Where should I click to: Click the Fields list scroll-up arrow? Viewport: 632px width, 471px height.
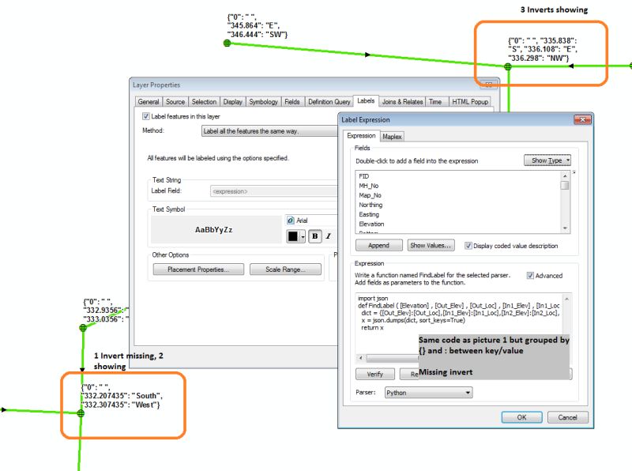(564, 175)
